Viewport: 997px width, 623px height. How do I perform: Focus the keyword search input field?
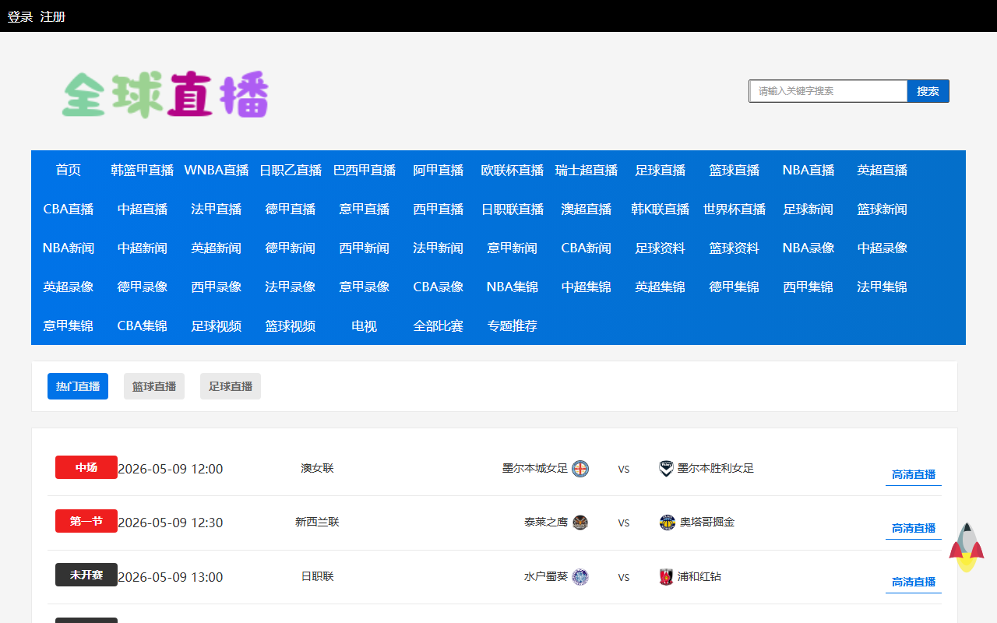point(828,91)
